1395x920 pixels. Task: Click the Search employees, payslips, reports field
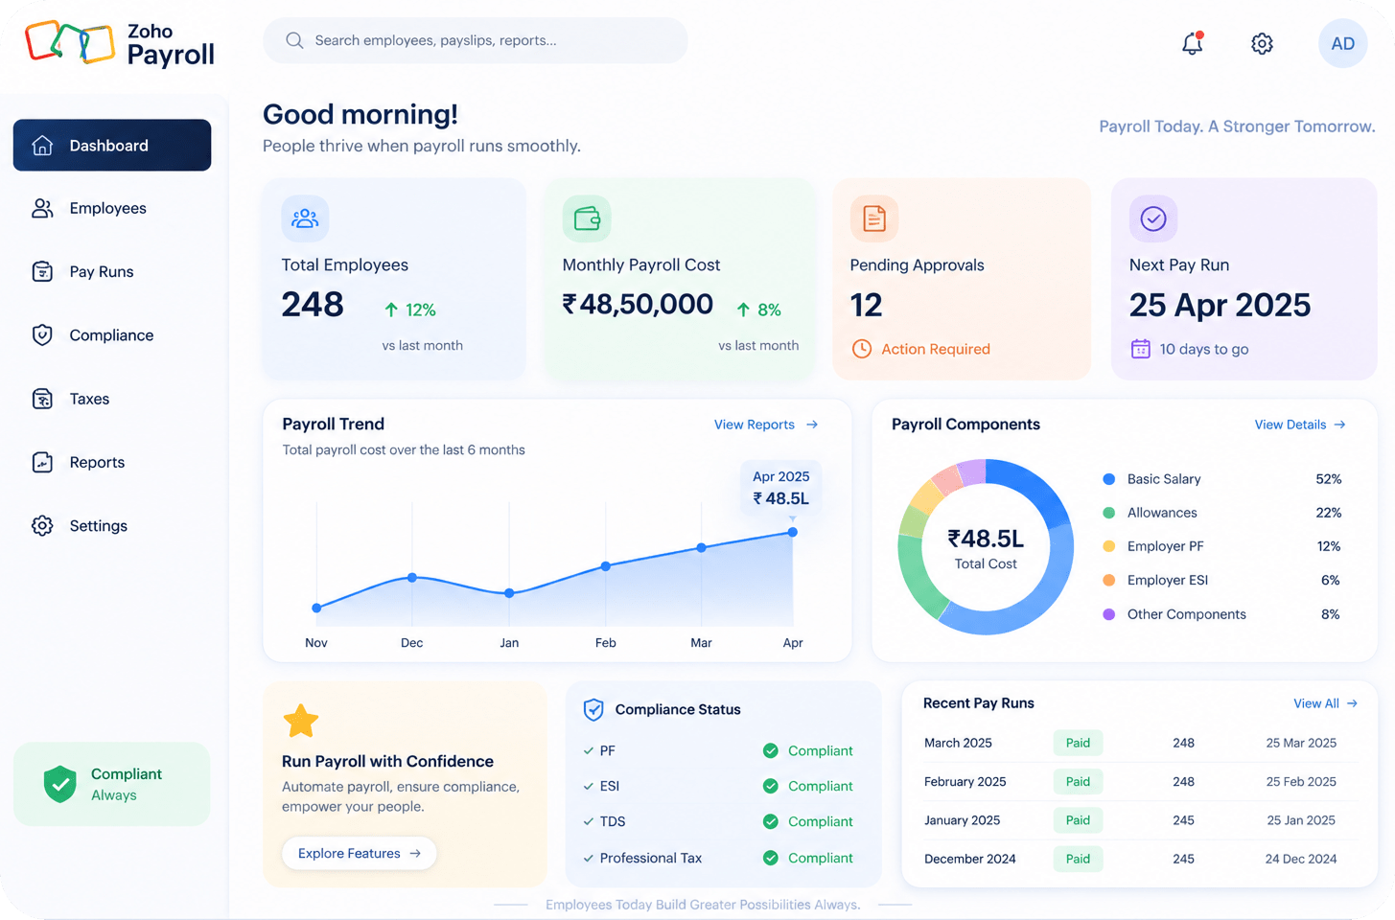point(476,40)
